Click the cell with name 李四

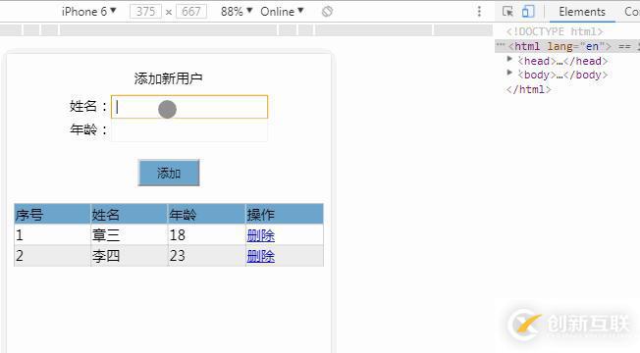coord(129,256)
